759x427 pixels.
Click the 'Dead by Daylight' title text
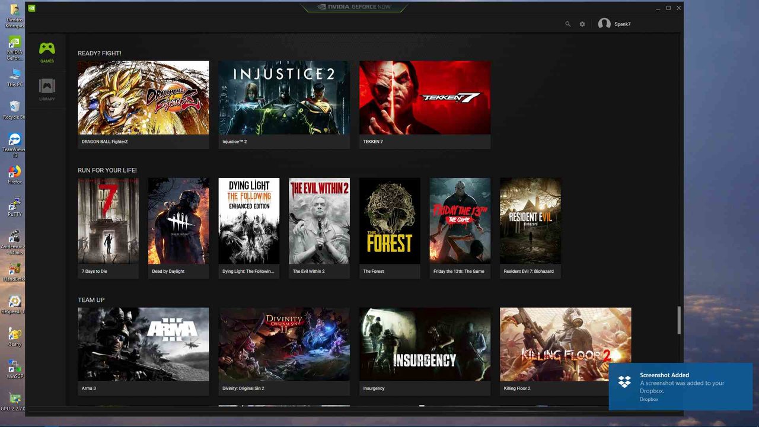click(168, 272)
